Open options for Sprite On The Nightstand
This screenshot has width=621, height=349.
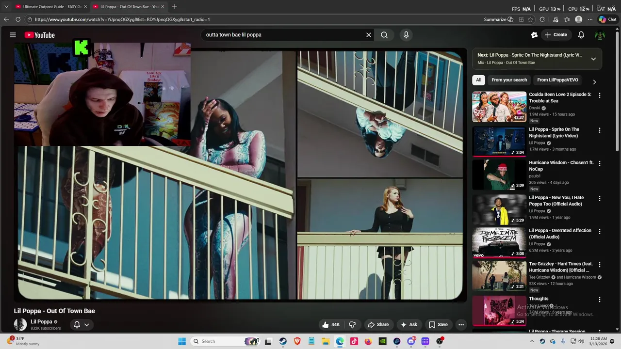click(x=600, y=130)
